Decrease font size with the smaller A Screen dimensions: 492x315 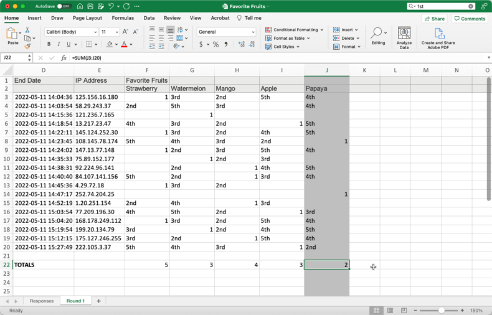pos(136,32)
